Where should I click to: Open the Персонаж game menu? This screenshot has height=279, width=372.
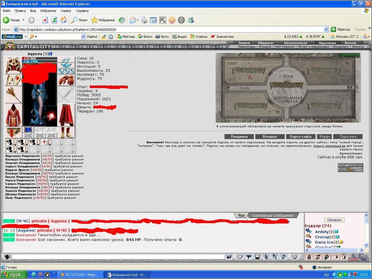coord(327,43)
